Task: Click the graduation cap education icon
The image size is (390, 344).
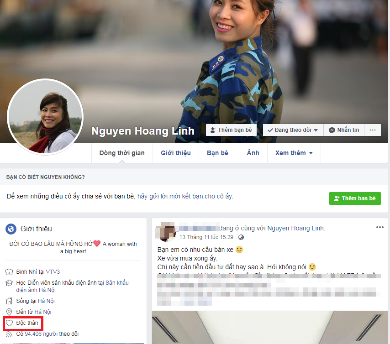Action: coord(9,283)
